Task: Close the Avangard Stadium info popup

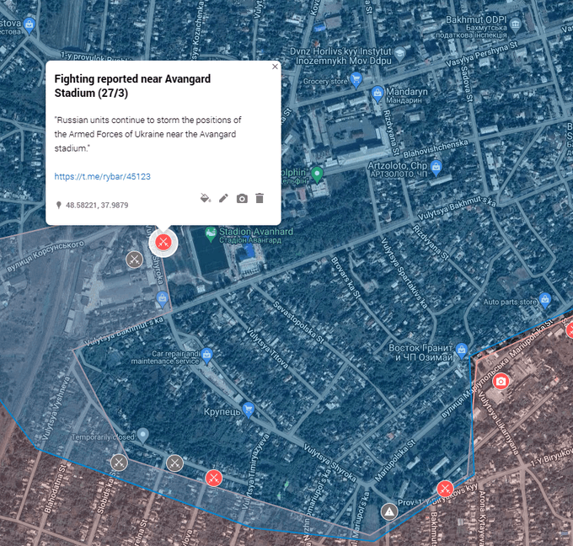Action: tap(275, 67)
